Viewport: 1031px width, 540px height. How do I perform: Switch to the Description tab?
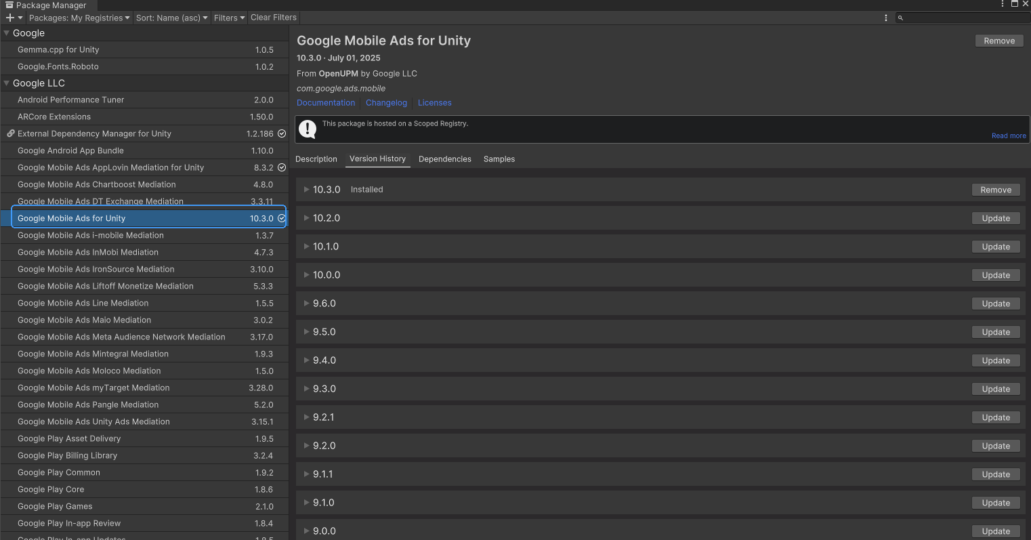(316, 159)
